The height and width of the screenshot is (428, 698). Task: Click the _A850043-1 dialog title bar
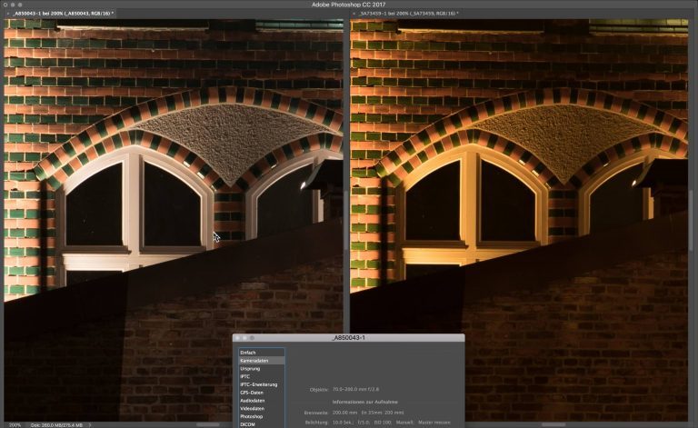coord(349,338)
